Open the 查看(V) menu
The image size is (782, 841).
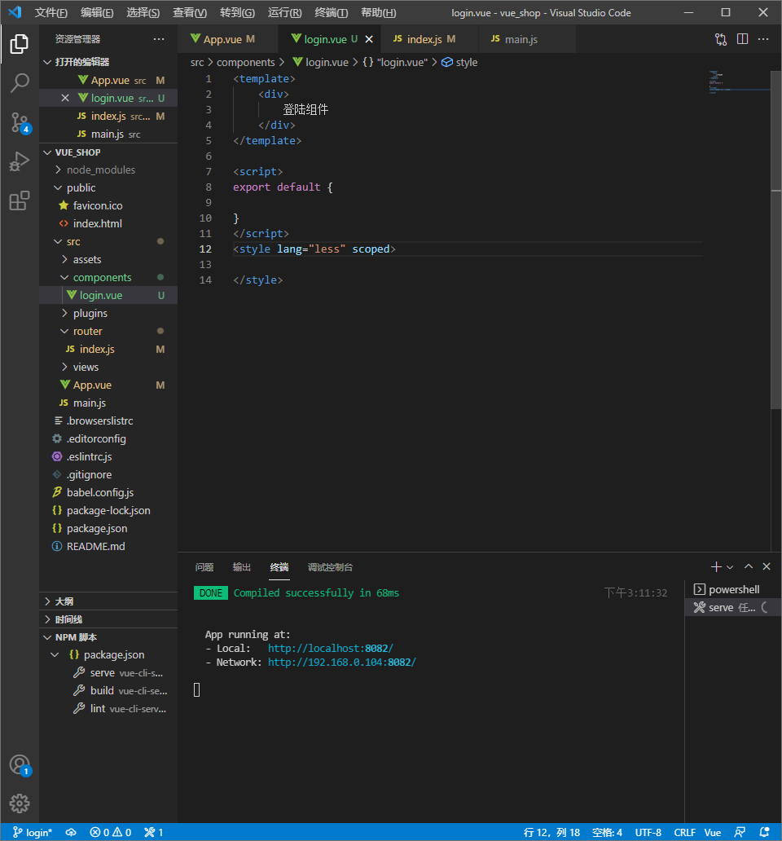pos(190,12)
